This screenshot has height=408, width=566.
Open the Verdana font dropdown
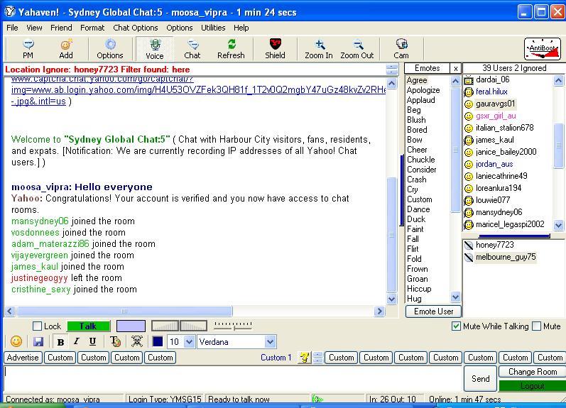tap(270, 341)
